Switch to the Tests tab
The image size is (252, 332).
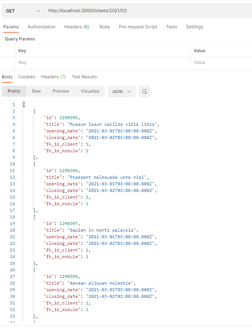171,26
